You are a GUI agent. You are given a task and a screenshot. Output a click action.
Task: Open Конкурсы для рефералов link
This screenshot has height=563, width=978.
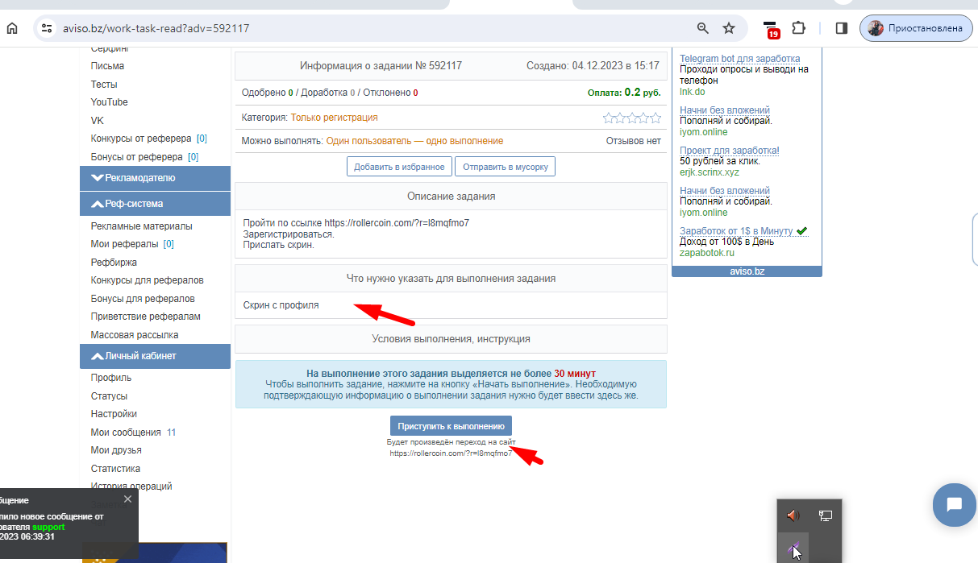(147, 280)
